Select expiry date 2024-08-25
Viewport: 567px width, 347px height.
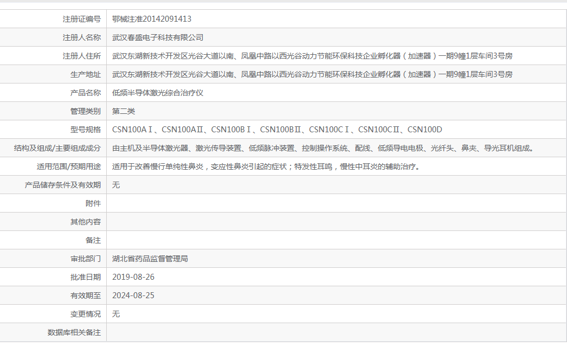pyautogui.click(x=133, y=295)
